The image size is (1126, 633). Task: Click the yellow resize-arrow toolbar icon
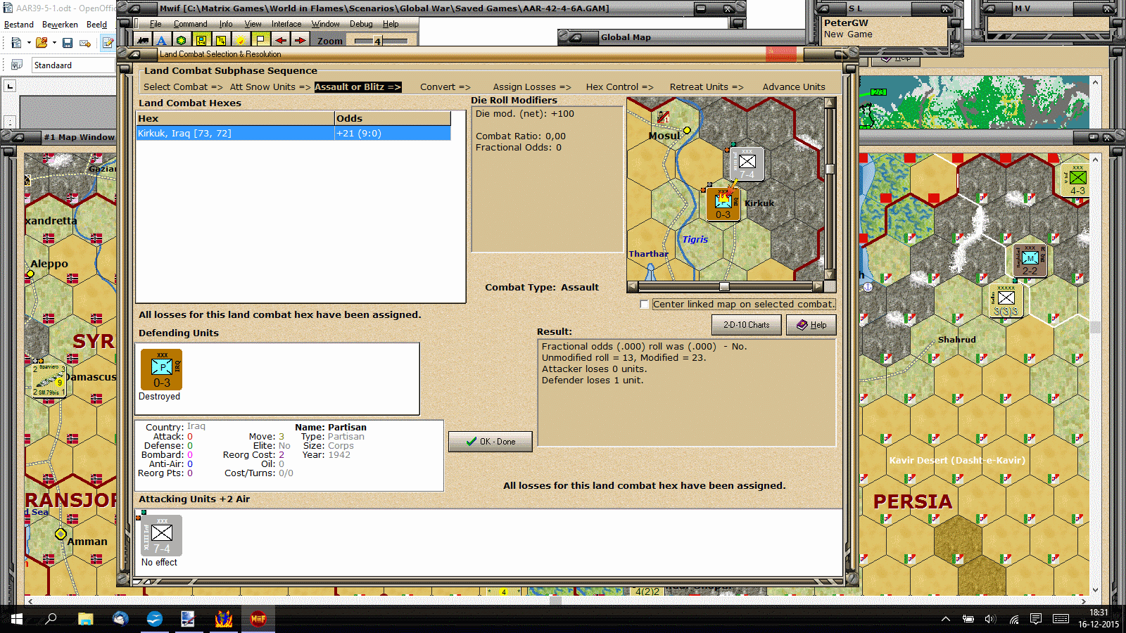[x=221, y=41]
